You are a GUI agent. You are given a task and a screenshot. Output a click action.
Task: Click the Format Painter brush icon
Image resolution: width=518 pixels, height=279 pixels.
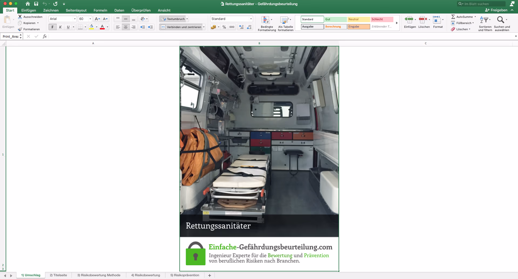(x=20, y=29)
